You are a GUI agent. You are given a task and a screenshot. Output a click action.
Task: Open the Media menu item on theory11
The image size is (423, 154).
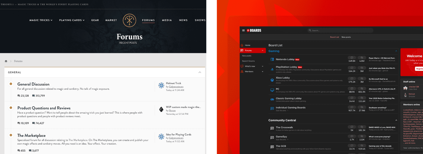[x=167, y=20]
